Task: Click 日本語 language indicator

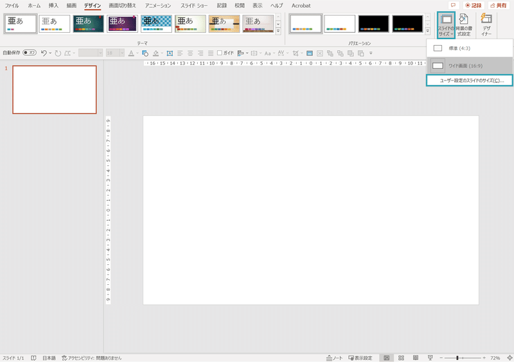Action: pyautogui.click(x=49, y=357)
